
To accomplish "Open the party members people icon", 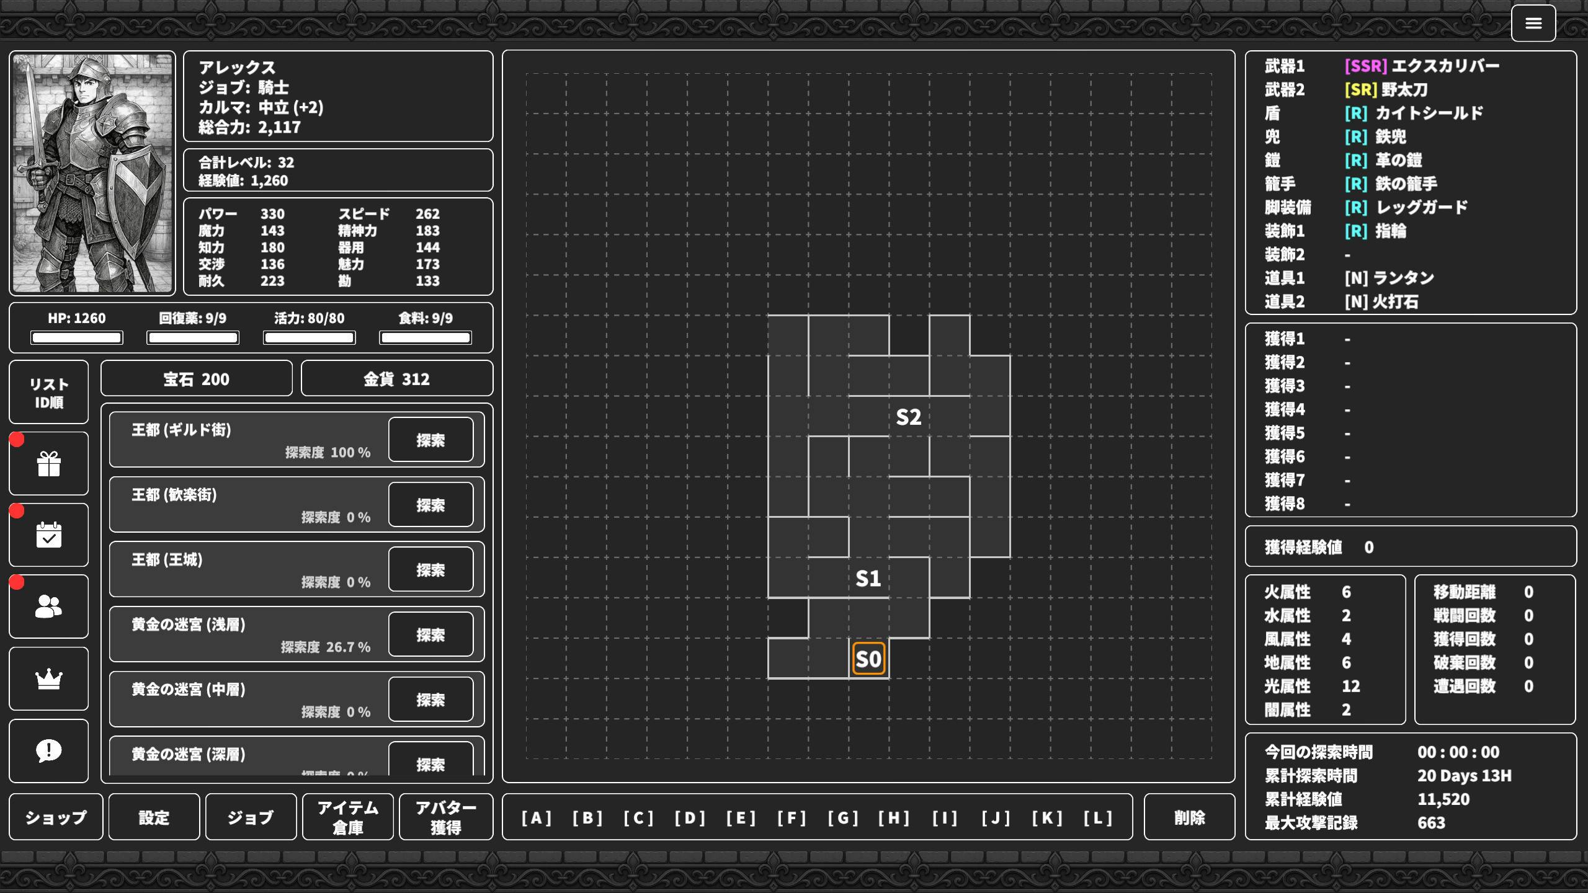I will coord(48,606).
